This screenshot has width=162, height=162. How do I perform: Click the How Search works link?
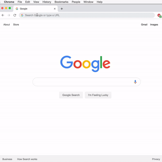(x=27, y=159)
